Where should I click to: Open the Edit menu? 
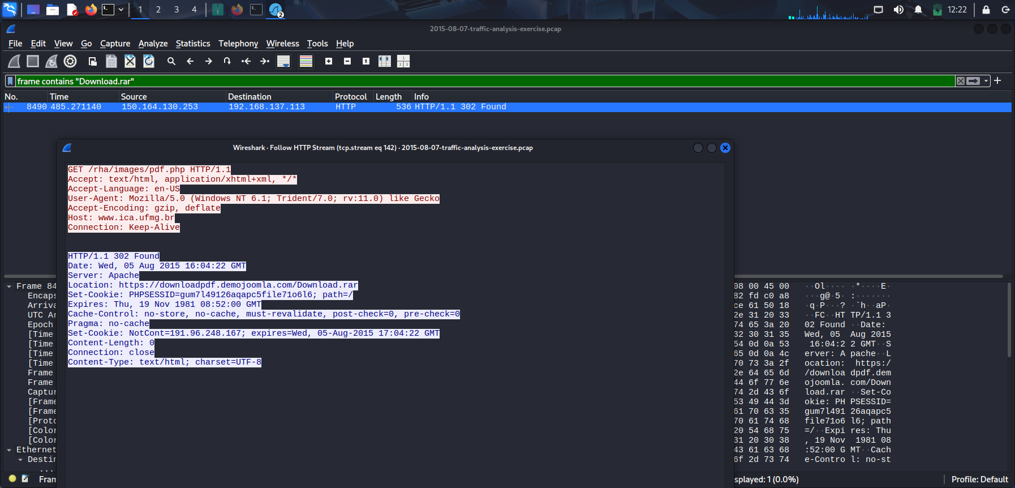(38, 44)
